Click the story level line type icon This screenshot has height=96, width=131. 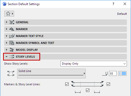[x=11, y=74]
